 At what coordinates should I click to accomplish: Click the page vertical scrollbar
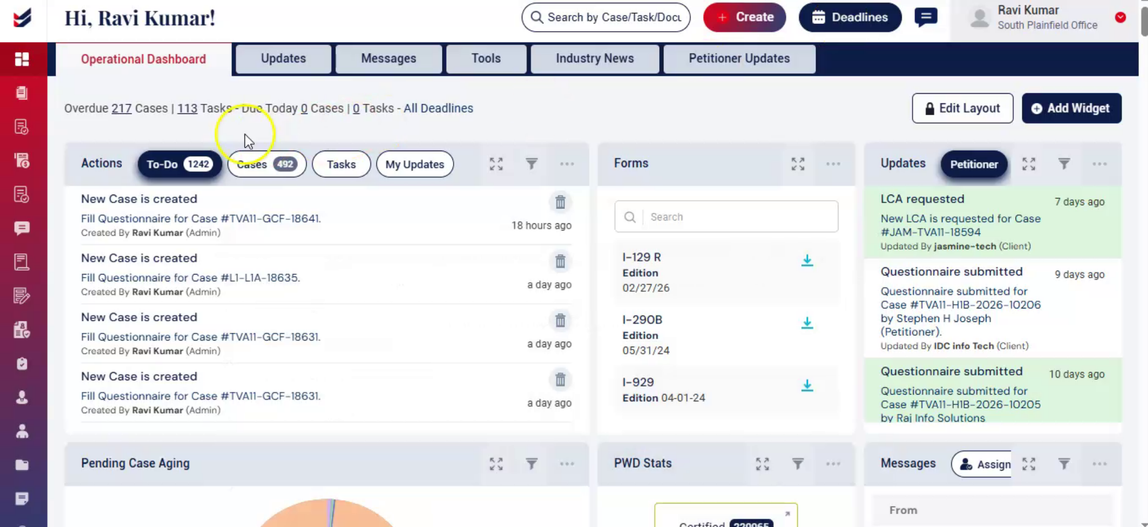[1144, 21]
